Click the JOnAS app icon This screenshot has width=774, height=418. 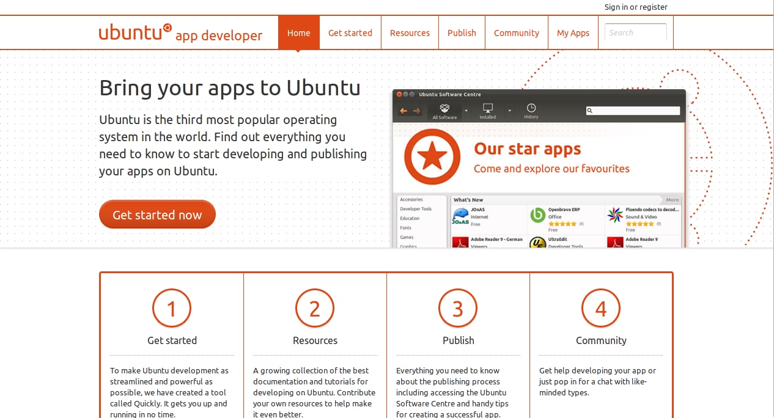[x=460, y=216]
